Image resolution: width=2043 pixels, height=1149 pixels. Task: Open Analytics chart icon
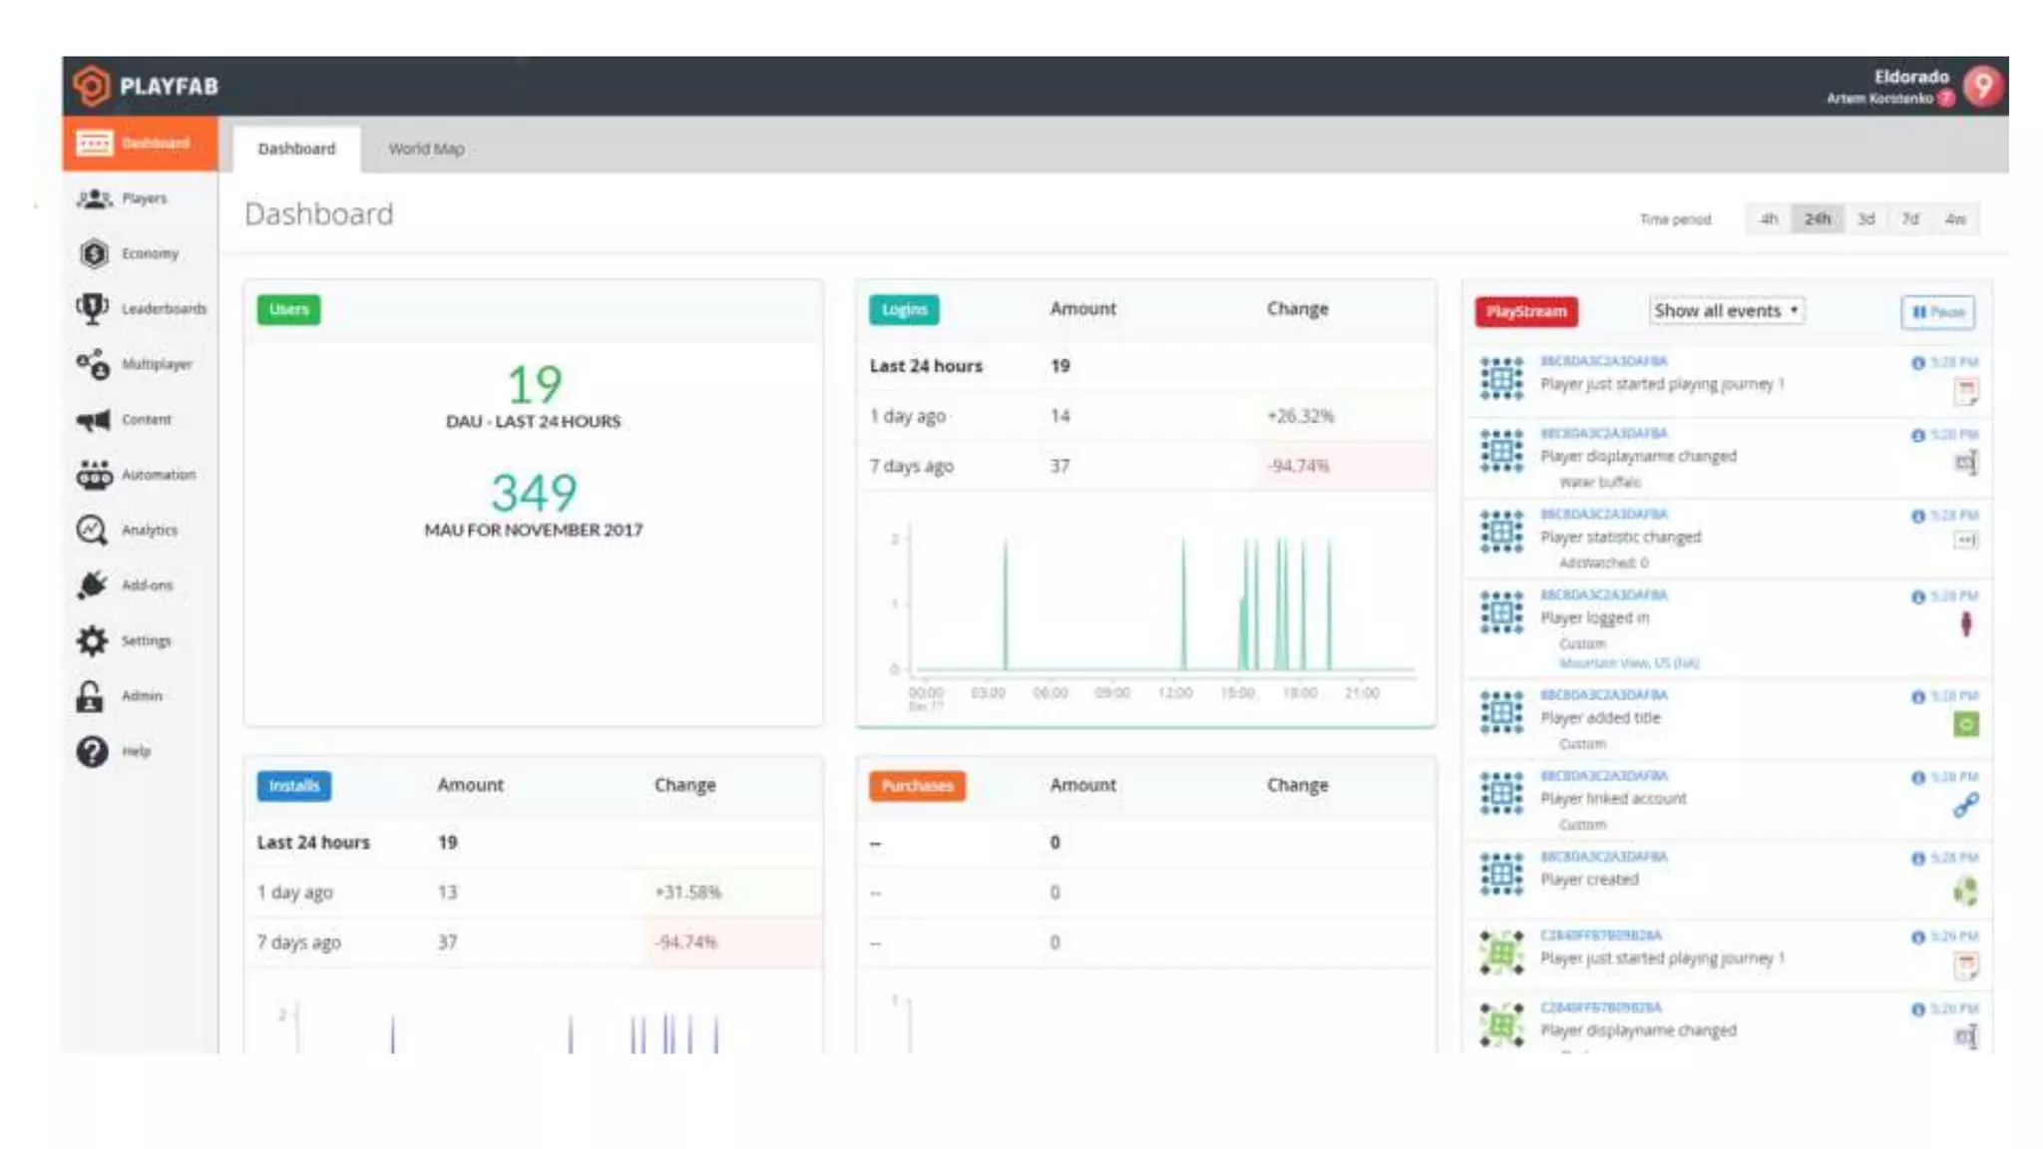92,530
